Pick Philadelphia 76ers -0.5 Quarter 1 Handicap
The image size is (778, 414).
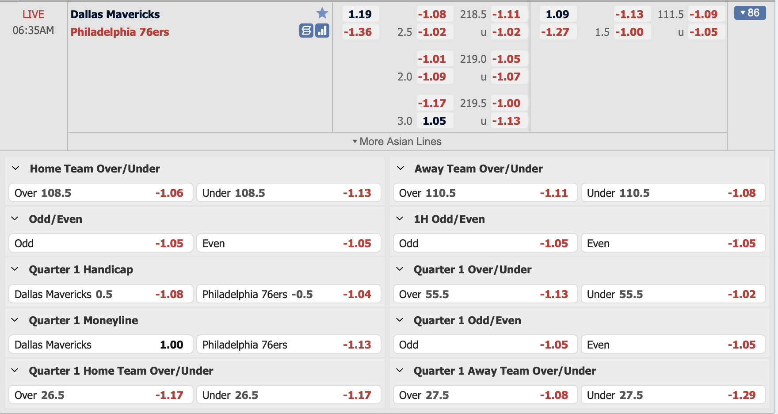(x=289, y=294)
